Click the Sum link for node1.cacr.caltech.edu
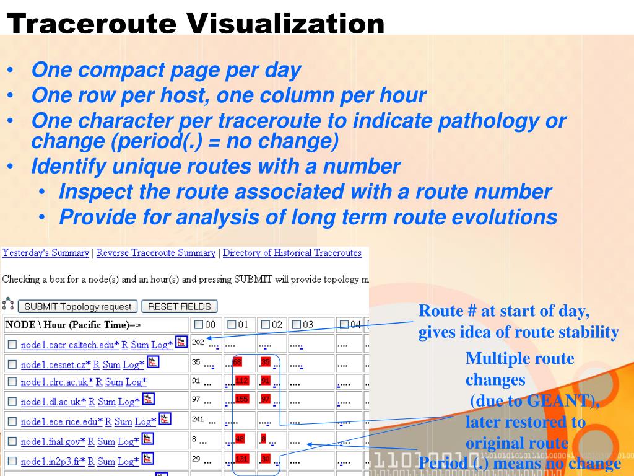The image size is (634, 476). tap(140, 345)
